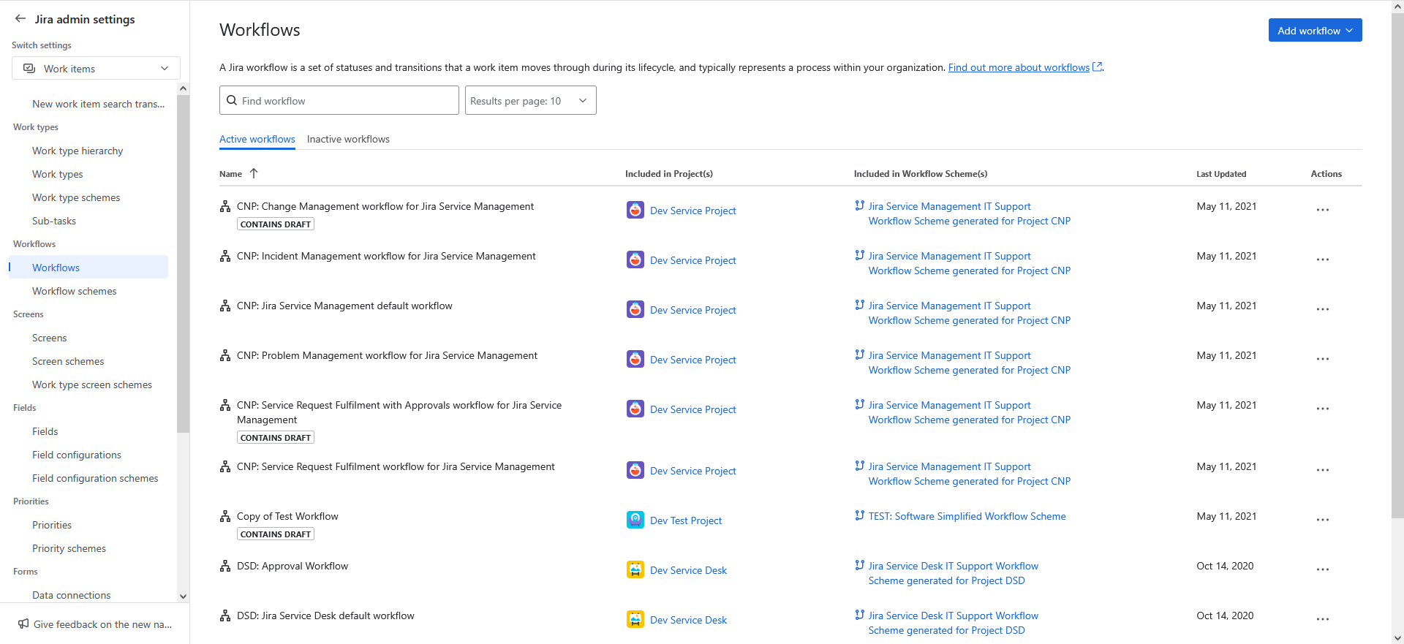Click Dev Service Desk avatar in Approval Workflow row
This screenshot has width=1404, height=644.
635,569
